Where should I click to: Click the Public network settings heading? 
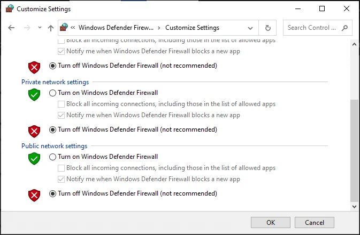pos(55,146)
